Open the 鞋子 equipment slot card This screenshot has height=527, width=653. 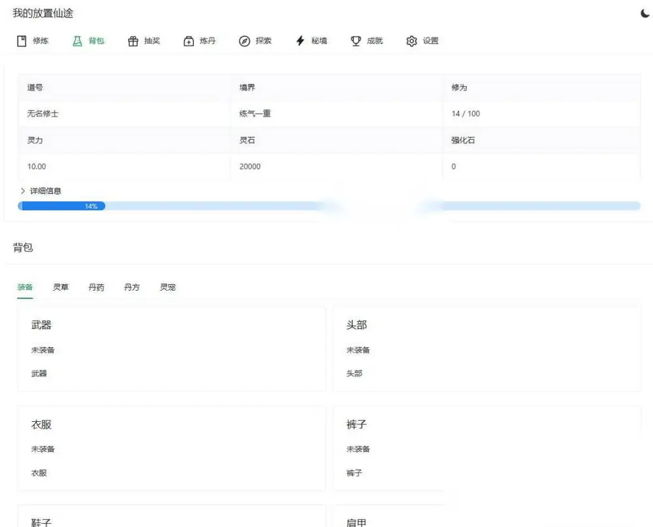[x=172, y=517]
